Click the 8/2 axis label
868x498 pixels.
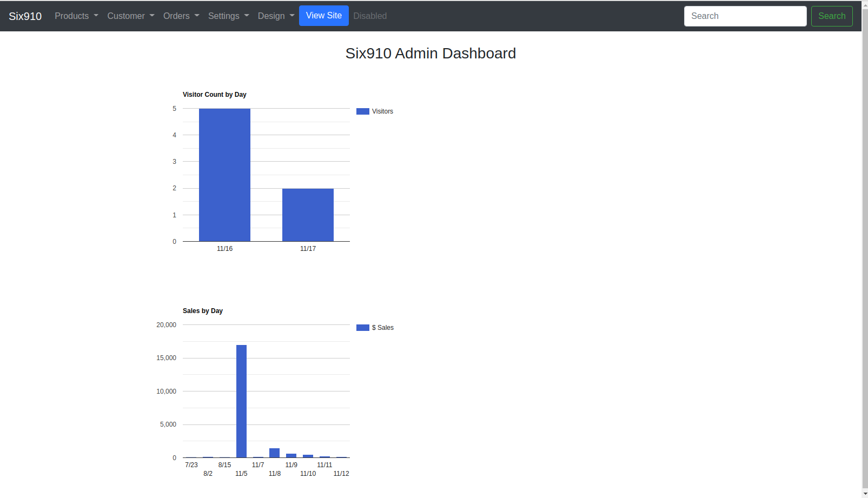[208, 474]
